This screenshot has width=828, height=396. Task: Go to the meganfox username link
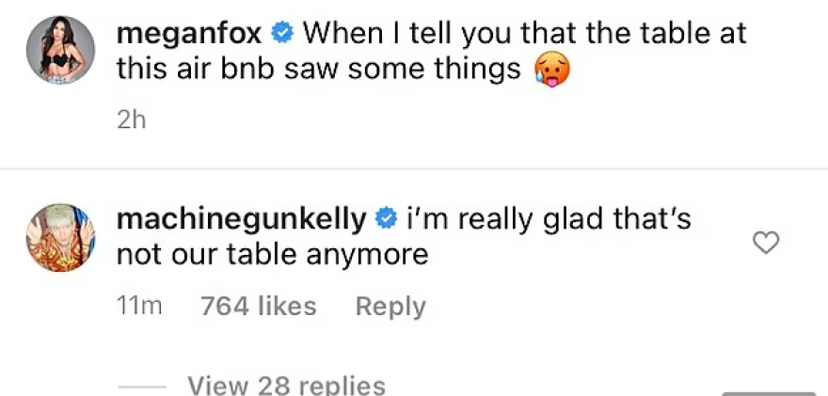click(x=190, y=35)
